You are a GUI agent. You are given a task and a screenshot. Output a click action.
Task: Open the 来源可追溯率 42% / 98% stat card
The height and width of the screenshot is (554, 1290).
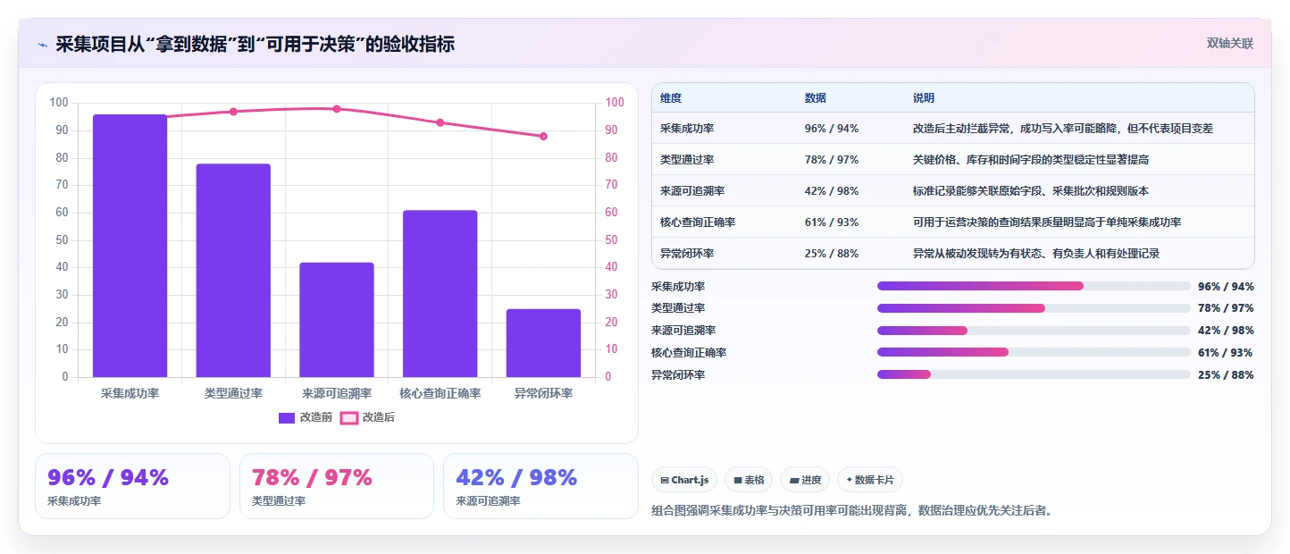tap(540, 486)
